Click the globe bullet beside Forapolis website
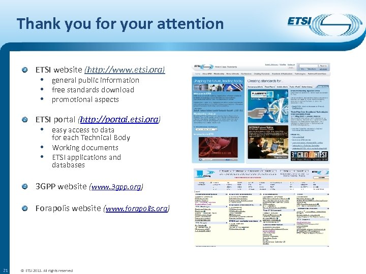Image resolution: width=366 pixels, height=274 pixels. tap(24, 209)
